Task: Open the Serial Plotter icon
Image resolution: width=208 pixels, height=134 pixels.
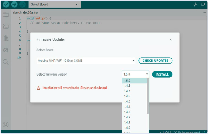Action: pyautogui.click(x=195, y=5)
